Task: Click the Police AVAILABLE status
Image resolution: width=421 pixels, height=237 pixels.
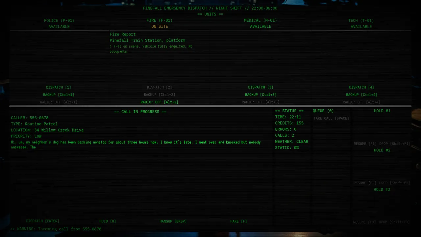Action: 59,27
